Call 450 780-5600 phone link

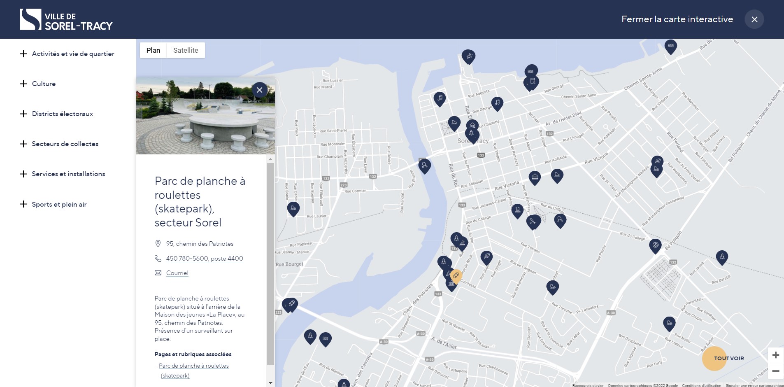pyautogui.click(x=205, y=259)
